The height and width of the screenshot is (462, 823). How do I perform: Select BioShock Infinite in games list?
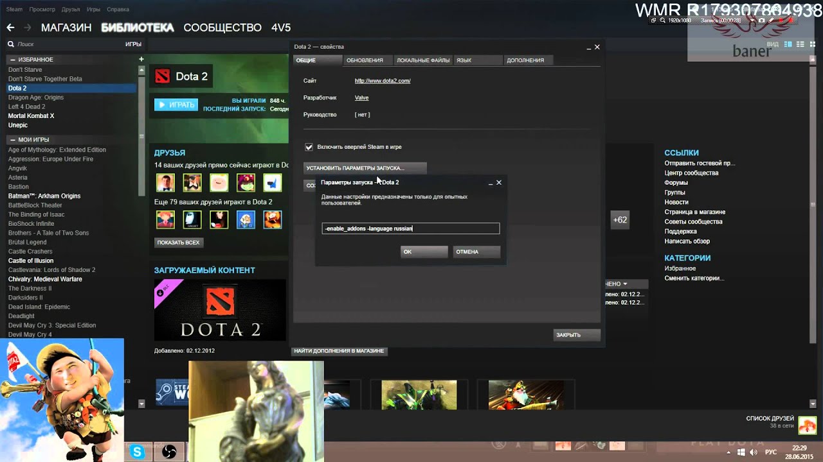point(31,223)
